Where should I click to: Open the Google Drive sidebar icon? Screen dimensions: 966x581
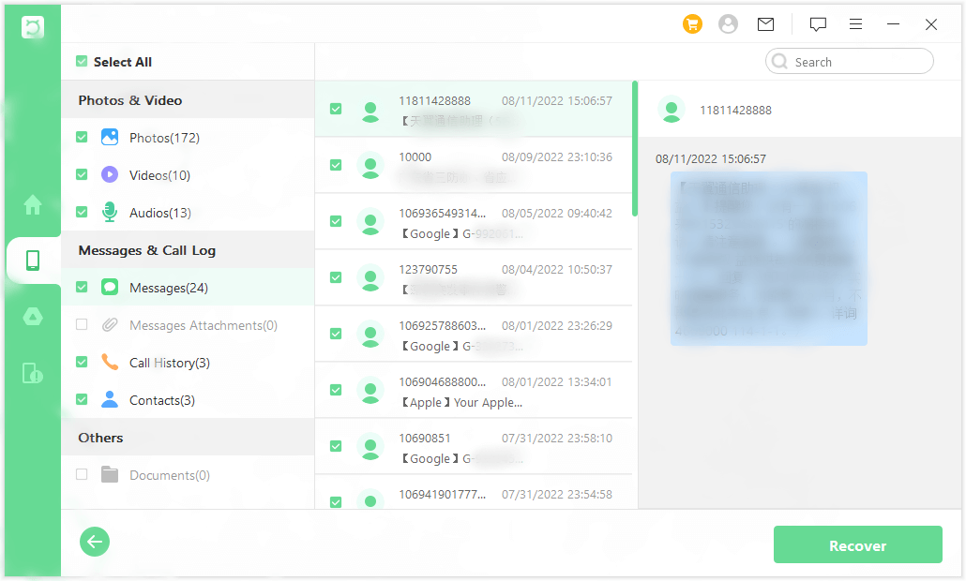click(x=33, y=317)
